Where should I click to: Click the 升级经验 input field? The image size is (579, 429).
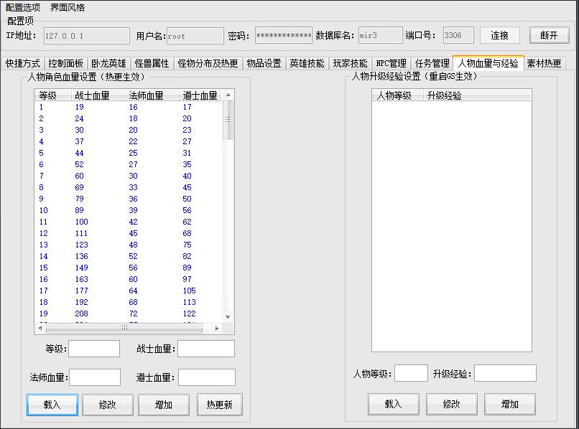505,374
